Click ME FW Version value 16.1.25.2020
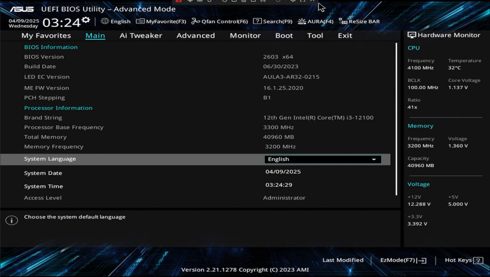 [283, 88]
